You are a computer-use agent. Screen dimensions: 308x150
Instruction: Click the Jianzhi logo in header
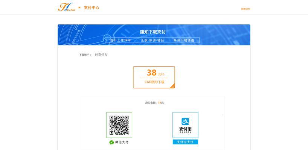(66, 7)
